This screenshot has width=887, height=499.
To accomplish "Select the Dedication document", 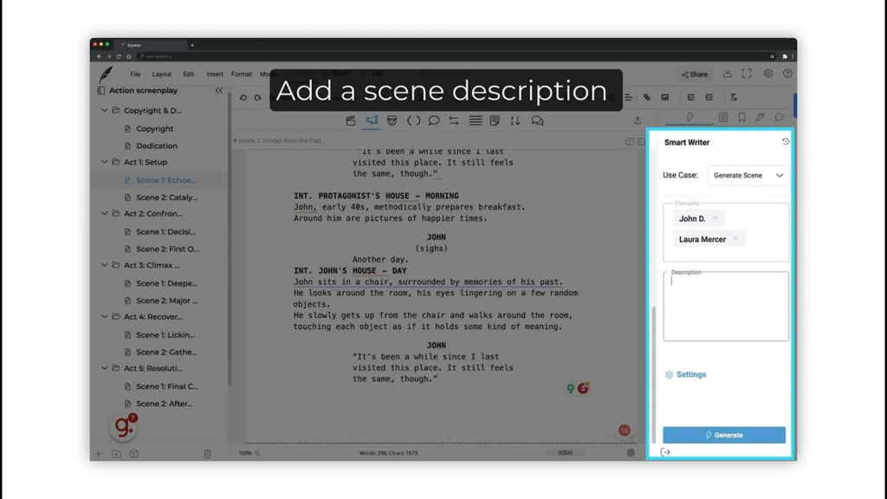I will 157,146.
